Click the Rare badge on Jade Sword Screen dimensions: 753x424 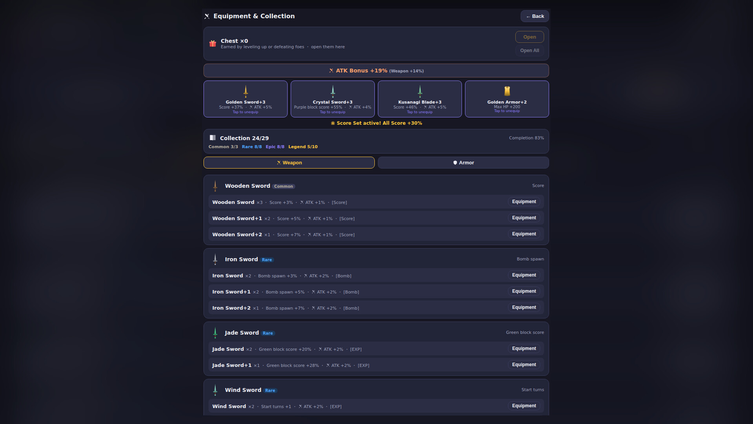[x=268, y=333]
